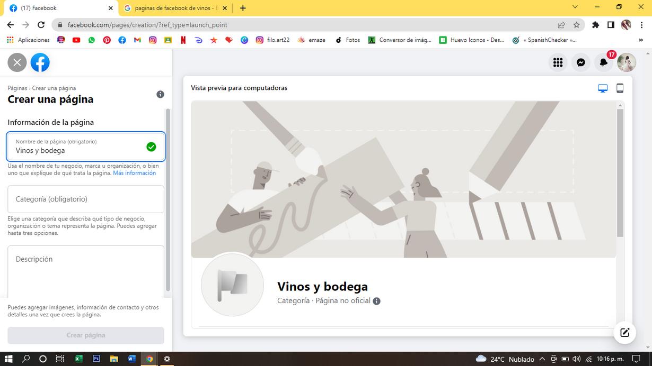Viewport: 652px width, 366px height.
Task: Switch preview to desktop computer view
Action: click(603, 88)
